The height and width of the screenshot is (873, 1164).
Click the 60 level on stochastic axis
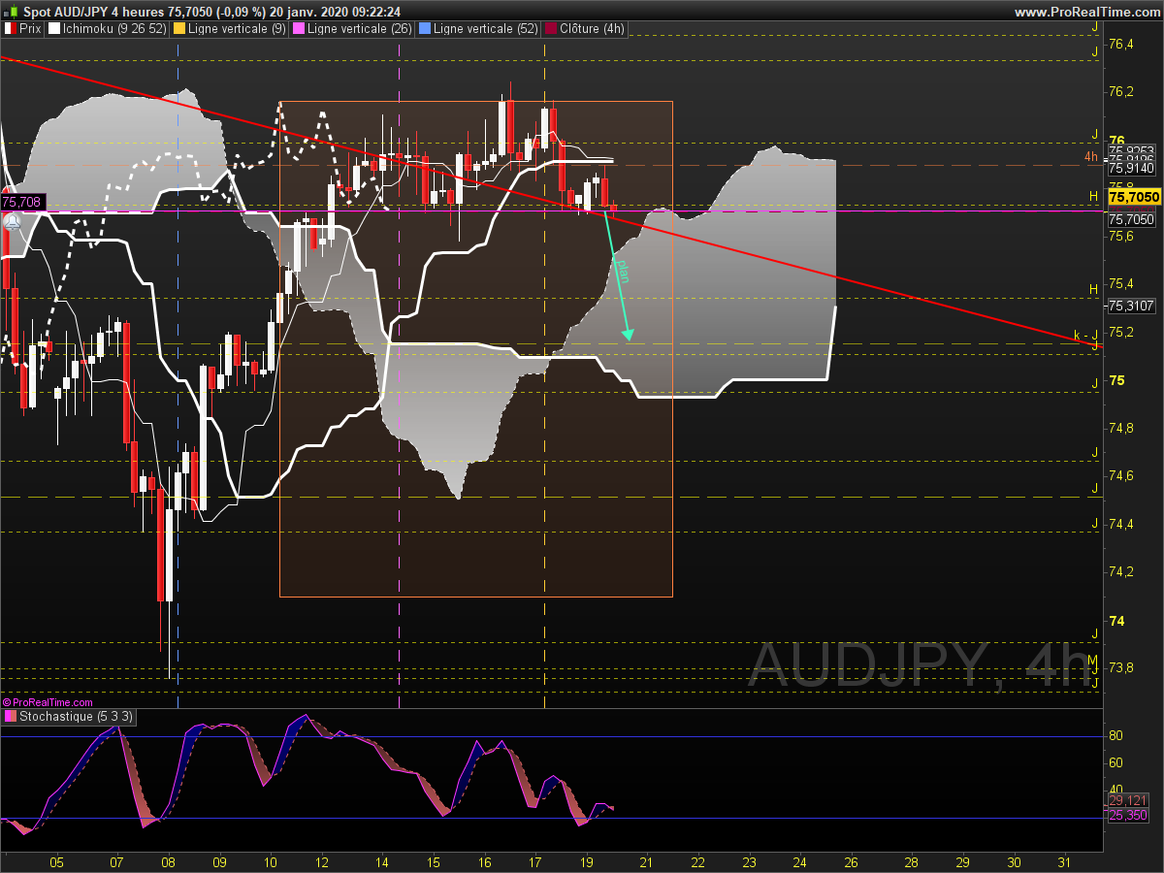(x=1115, y=762)
